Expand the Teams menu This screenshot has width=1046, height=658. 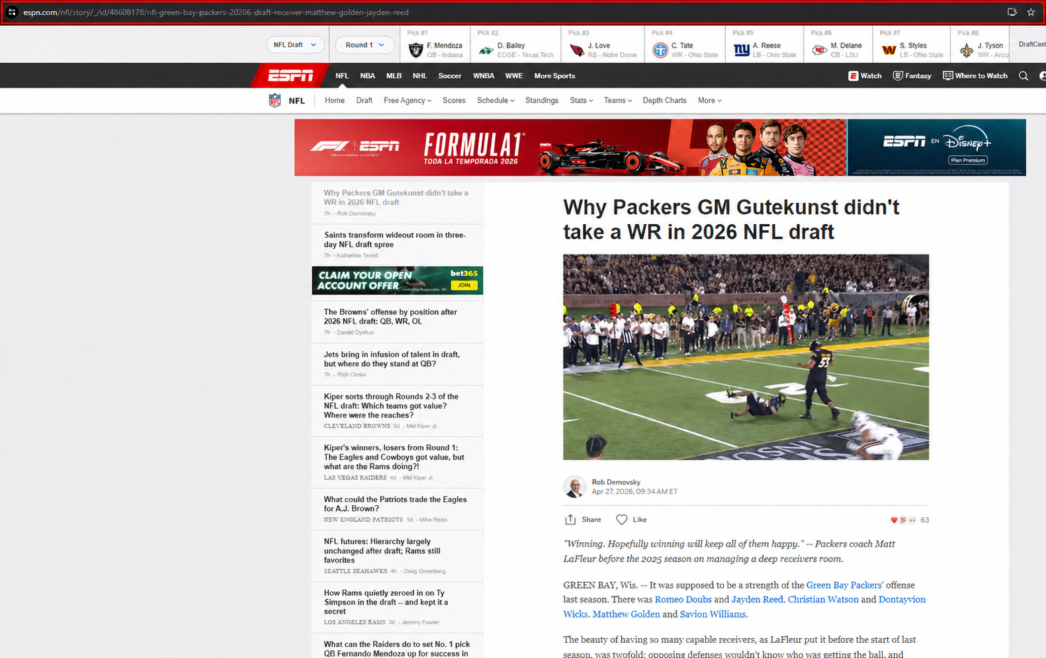(618, 101)
